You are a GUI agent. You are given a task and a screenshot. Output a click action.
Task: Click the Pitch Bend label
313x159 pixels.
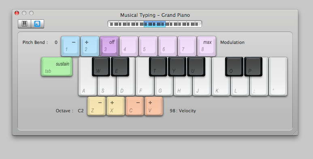click(35, 42)
